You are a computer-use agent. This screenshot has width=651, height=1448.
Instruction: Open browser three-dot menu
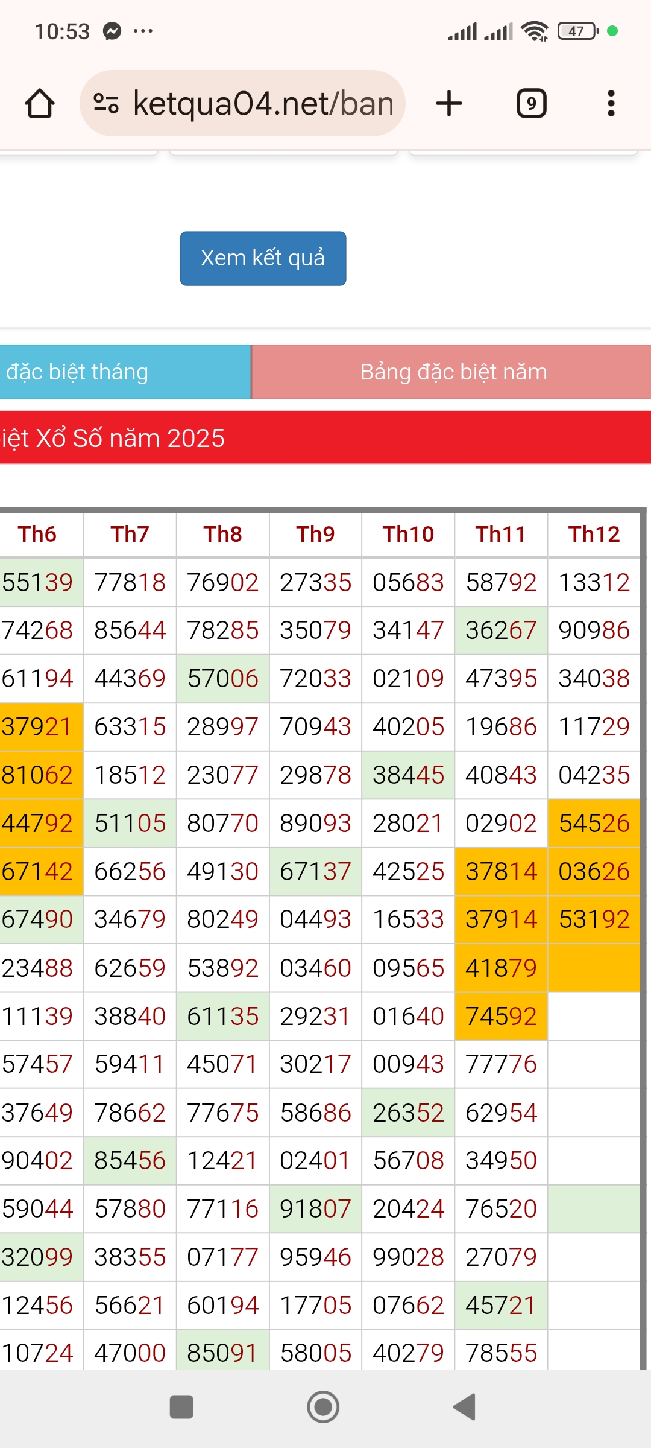coord(611,103)
